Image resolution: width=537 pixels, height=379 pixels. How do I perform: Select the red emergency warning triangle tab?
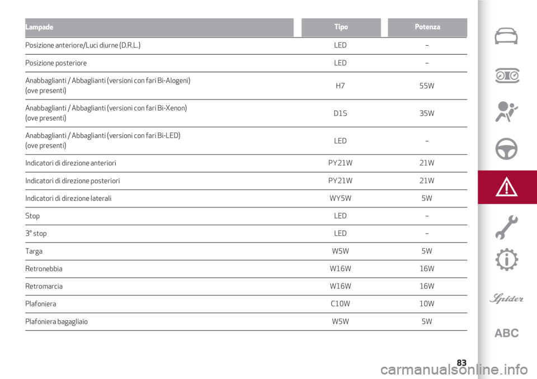click(507, 187)
